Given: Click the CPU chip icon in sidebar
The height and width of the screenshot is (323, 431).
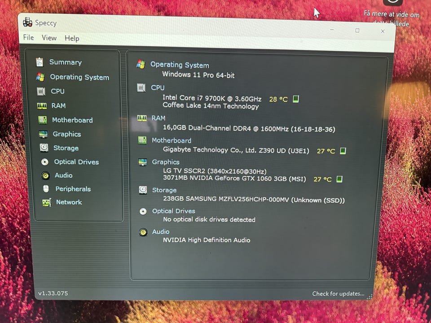Looking at the screenshot, I should [x=41, y=91].
